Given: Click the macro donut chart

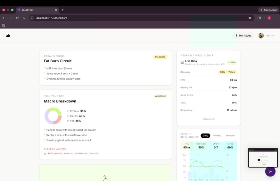Looking at the screenshot, I should tap(53, 116).
